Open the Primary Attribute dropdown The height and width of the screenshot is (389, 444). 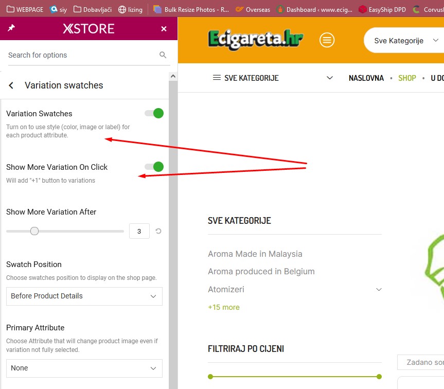[x=84, y=368]
